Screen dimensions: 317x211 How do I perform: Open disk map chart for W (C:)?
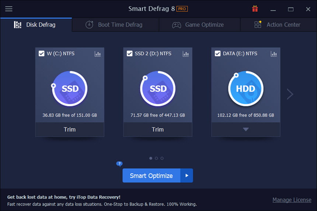point(98,54)
